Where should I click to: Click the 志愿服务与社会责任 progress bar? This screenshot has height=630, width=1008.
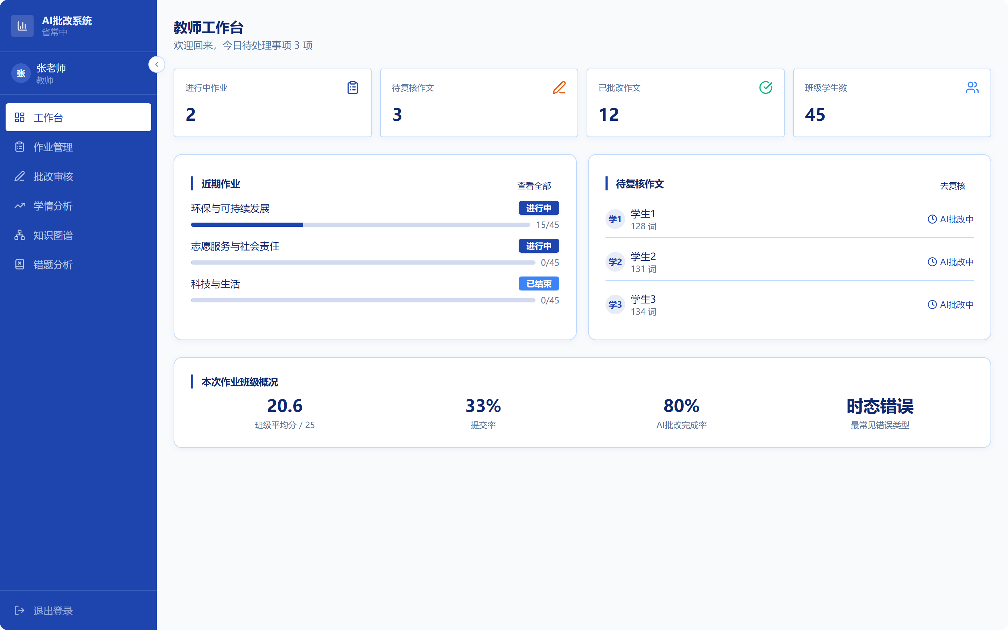coord(363,262)
